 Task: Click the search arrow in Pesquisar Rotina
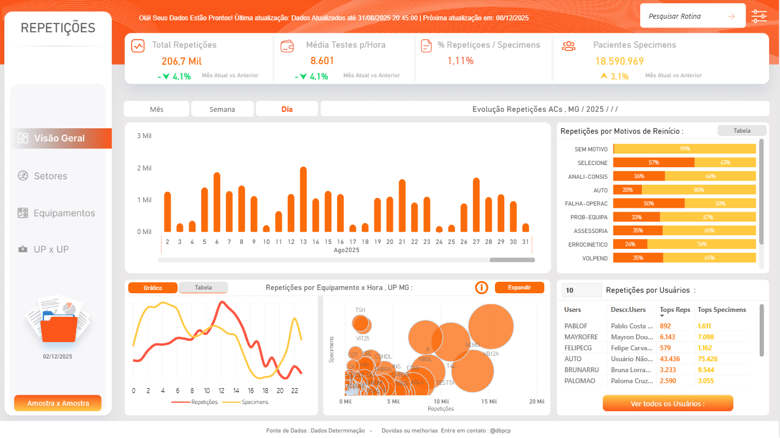(731, 16)
